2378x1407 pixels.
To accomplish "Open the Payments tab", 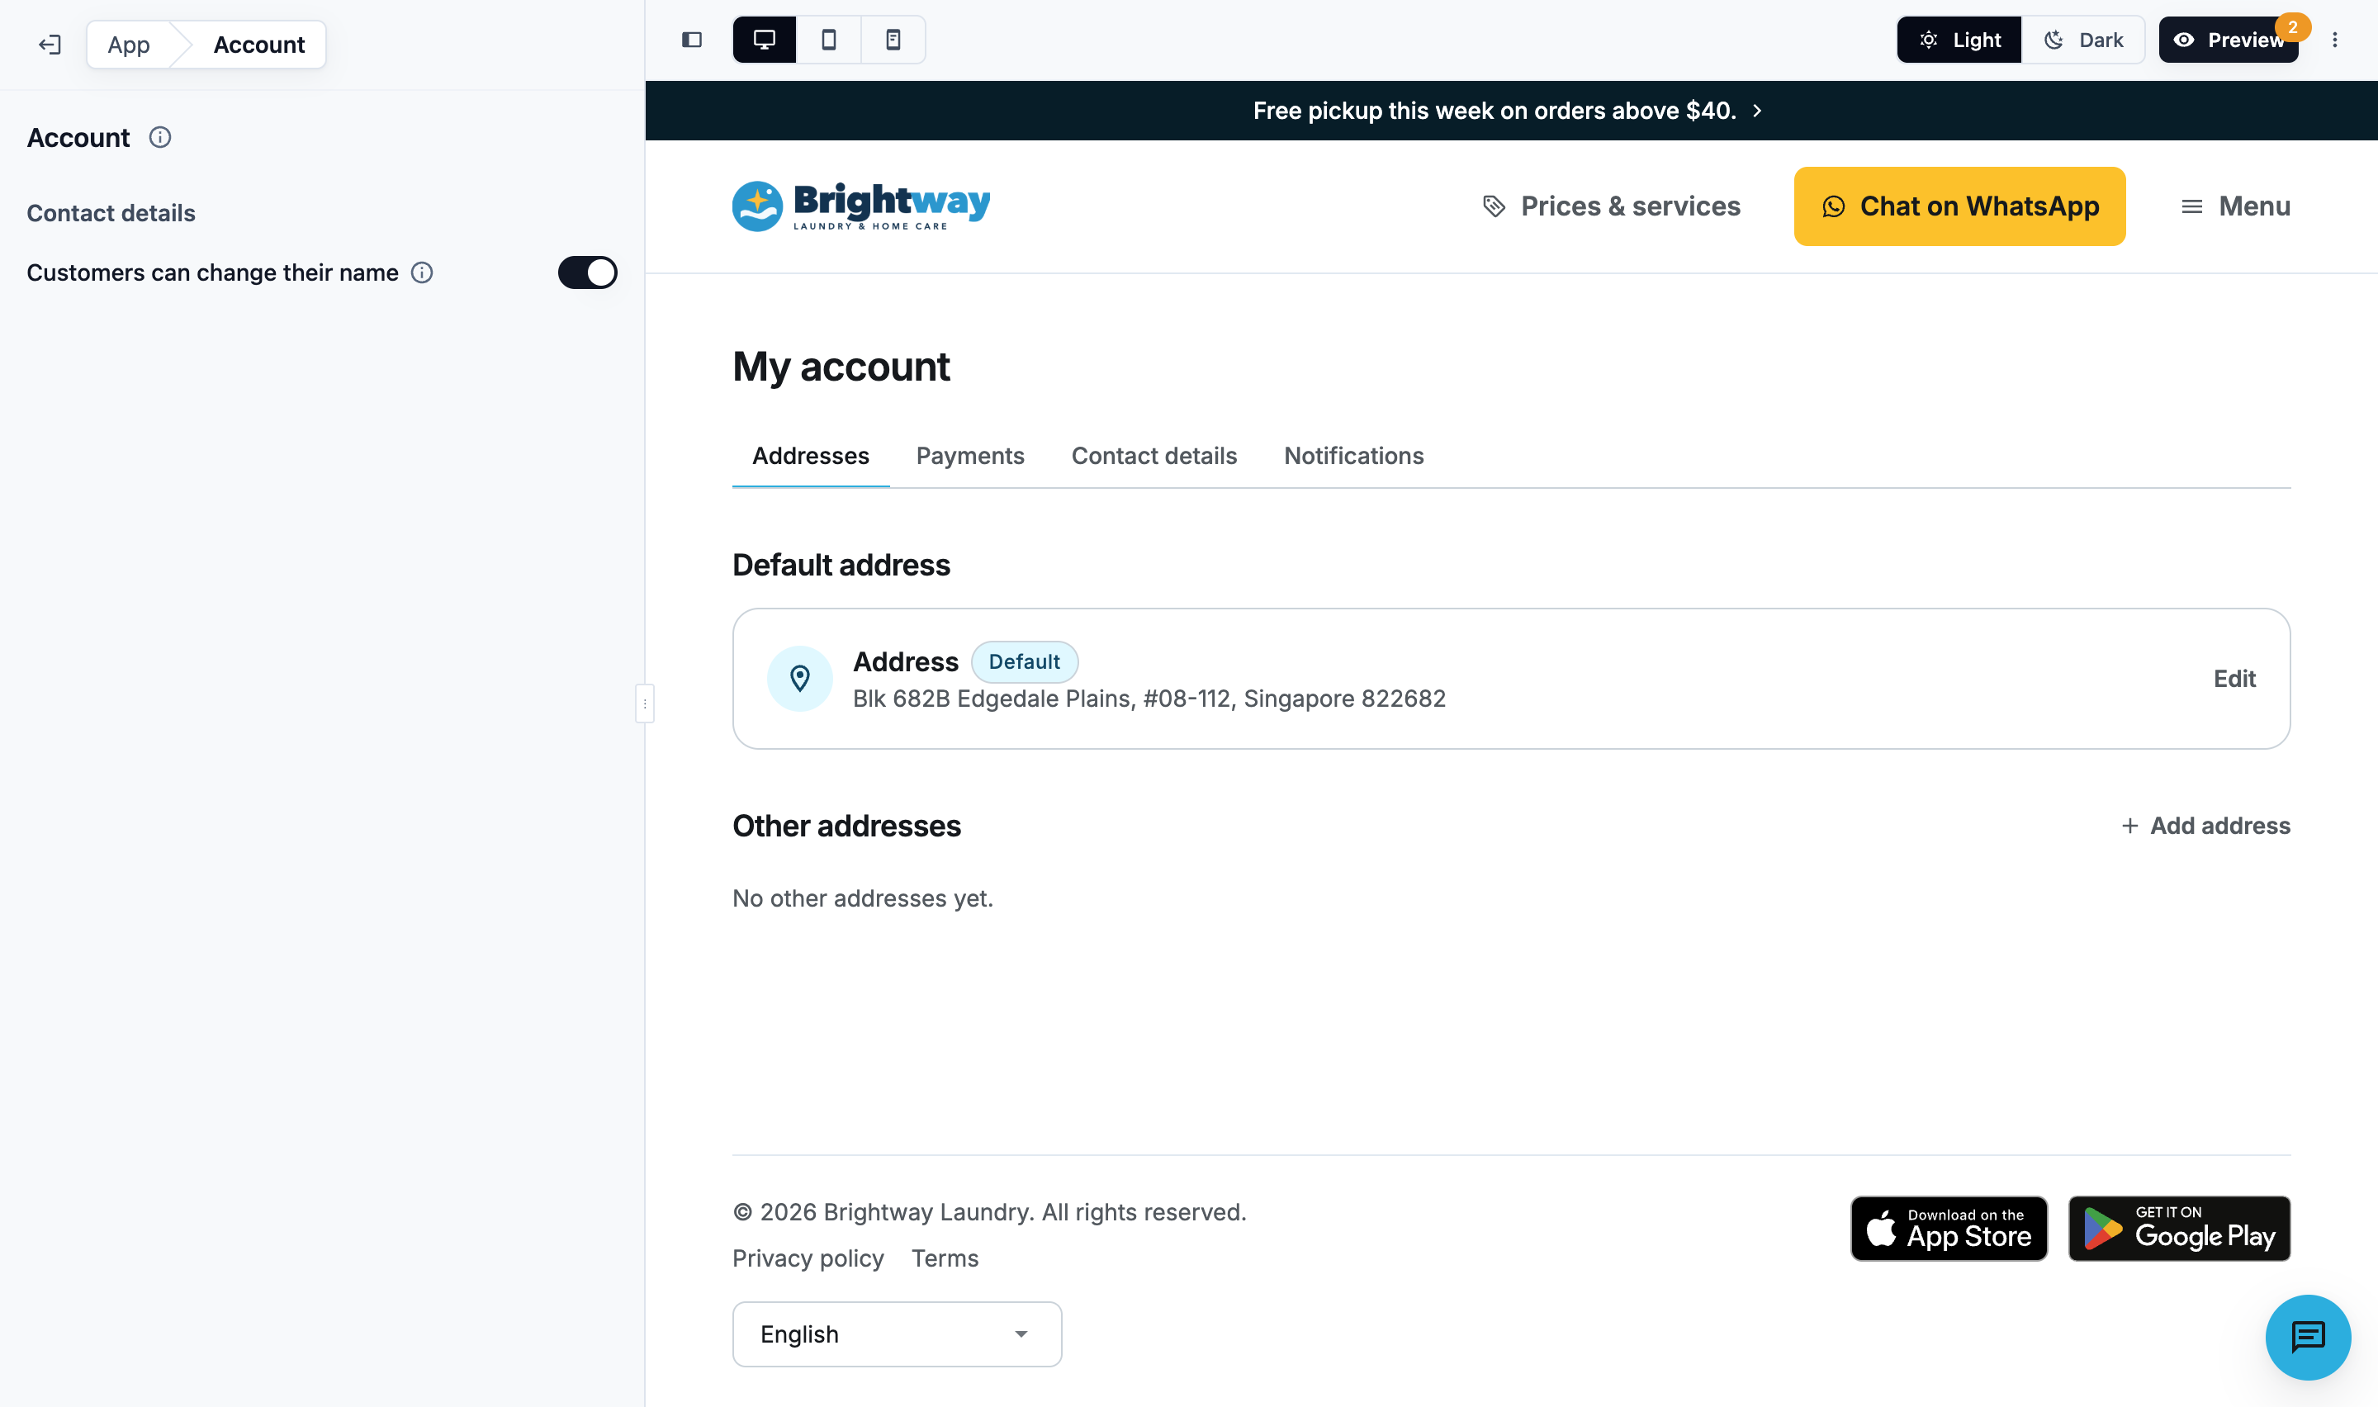I will pyautogui.click(x=969, y=456).
